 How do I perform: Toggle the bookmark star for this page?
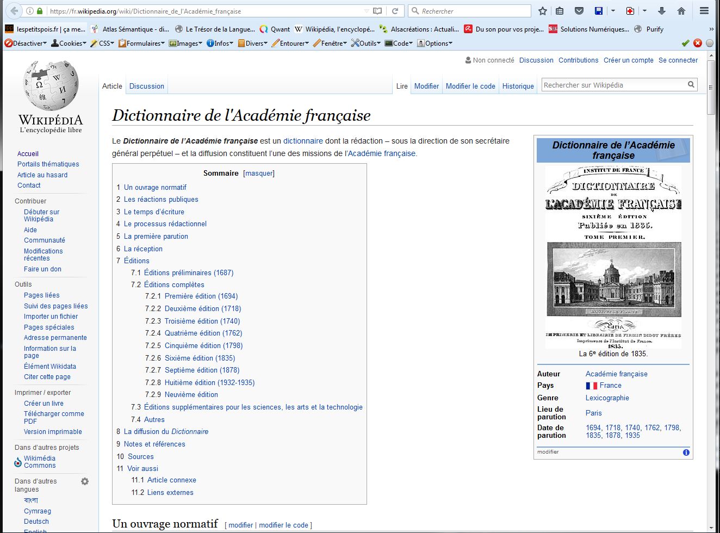click(542, 11)
